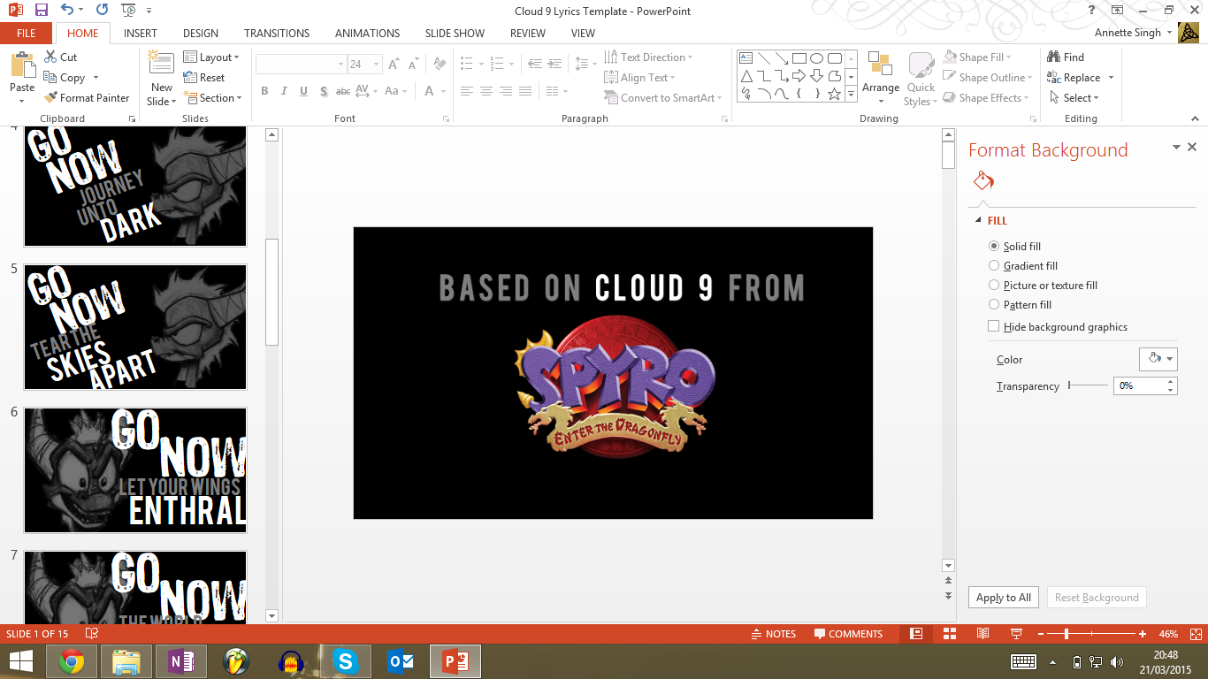The image size is (1208, 679).
Task: Click the New Slide icon
Action: click(161, 64)
